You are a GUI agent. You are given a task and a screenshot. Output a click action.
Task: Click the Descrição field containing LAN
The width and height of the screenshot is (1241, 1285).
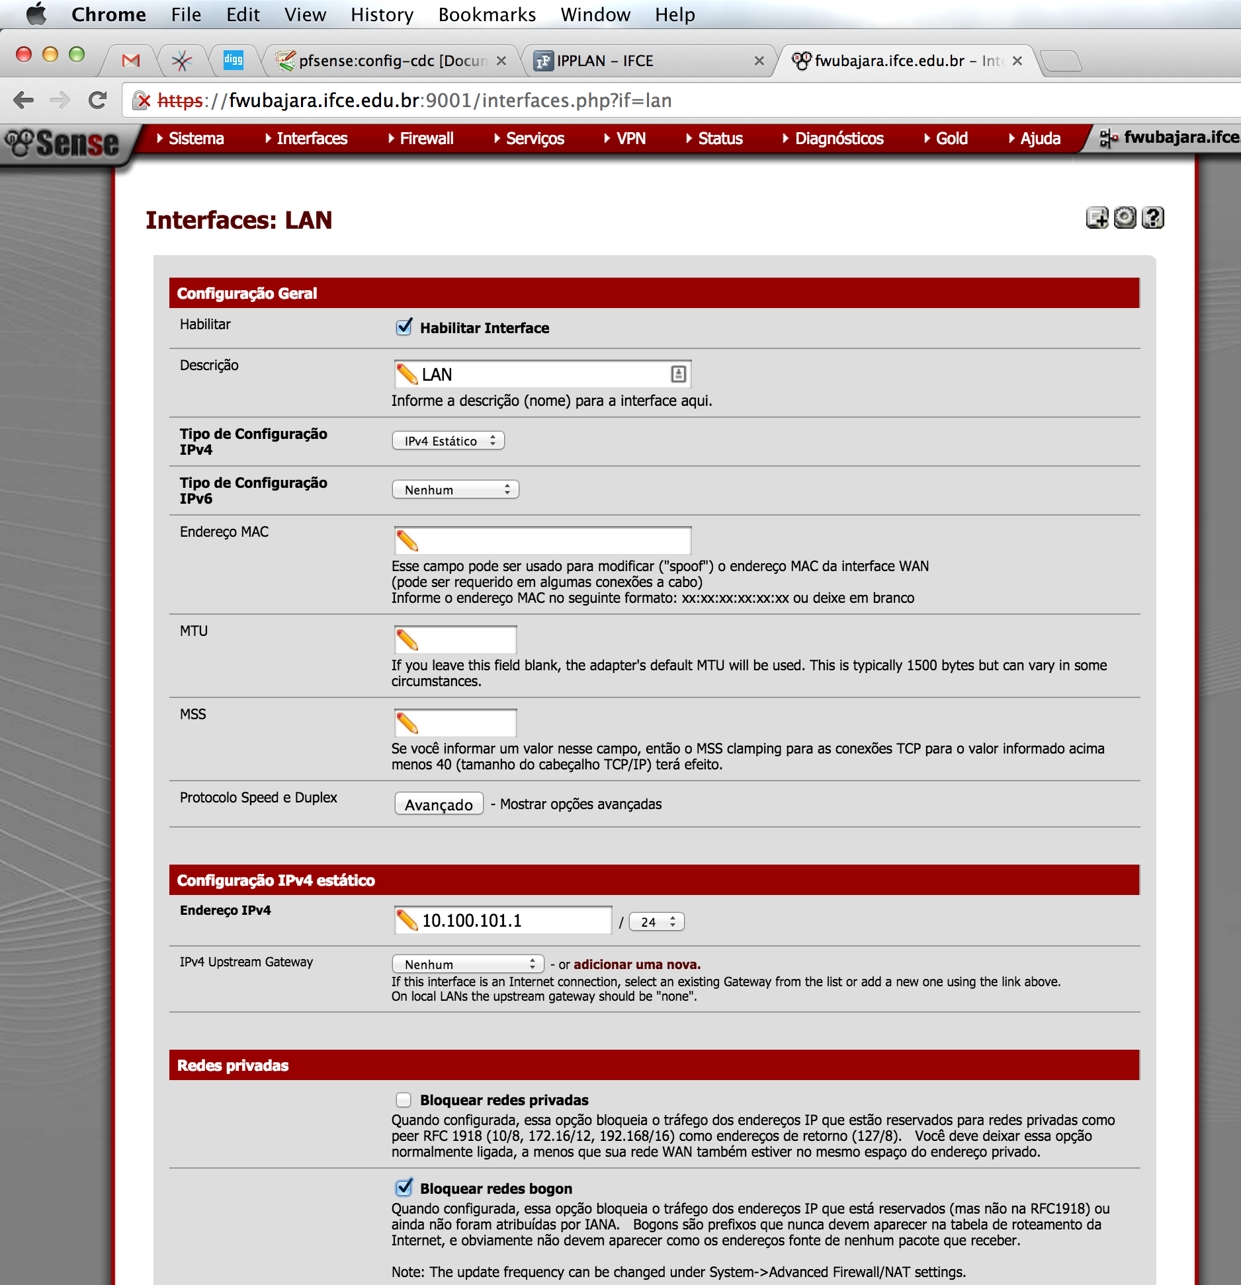pos(542,374)
